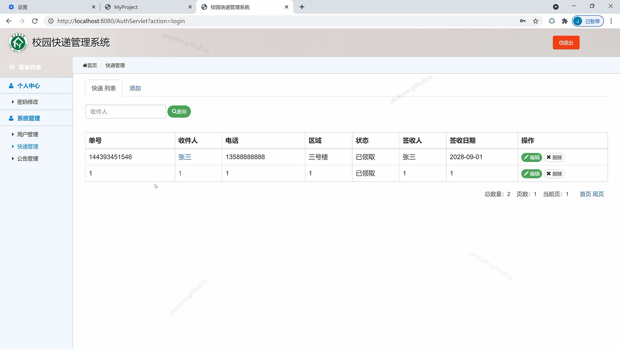Click 编辑 for order 144393451546

532,157
